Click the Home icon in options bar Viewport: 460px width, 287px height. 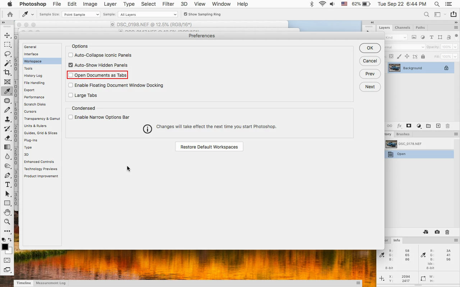10,14
